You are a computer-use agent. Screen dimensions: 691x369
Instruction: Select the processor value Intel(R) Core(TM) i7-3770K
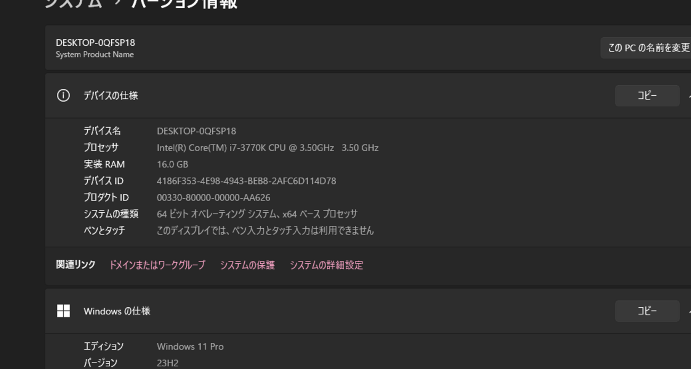[x=268, y=148]
